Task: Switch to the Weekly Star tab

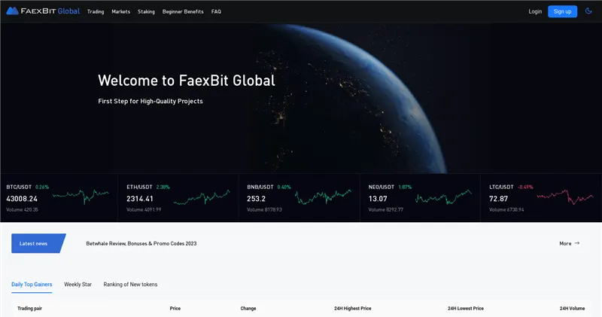Action: click(78, 285)
